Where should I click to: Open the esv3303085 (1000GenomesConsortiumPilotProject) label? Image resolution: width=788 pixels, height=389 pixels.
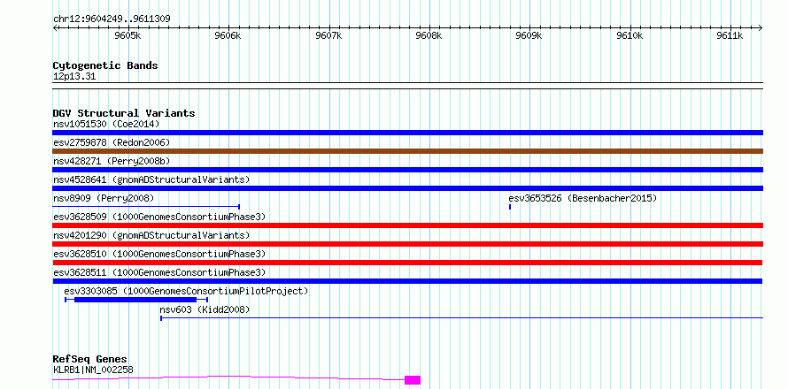(186, 291)
